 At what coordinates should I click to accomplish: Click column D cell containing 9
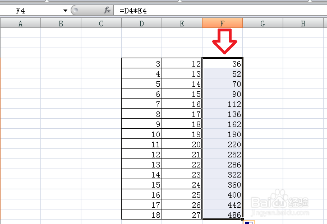pyautogui.click(x=141, y=124)
